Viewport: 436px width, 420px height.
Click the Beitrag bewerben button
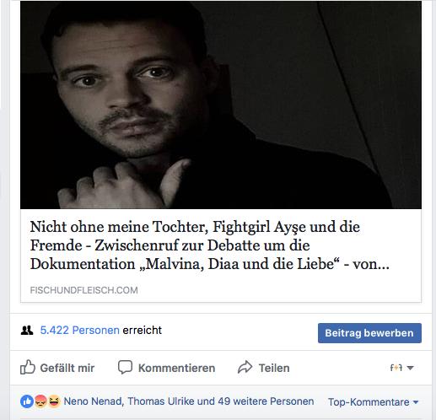pos(369,333)
